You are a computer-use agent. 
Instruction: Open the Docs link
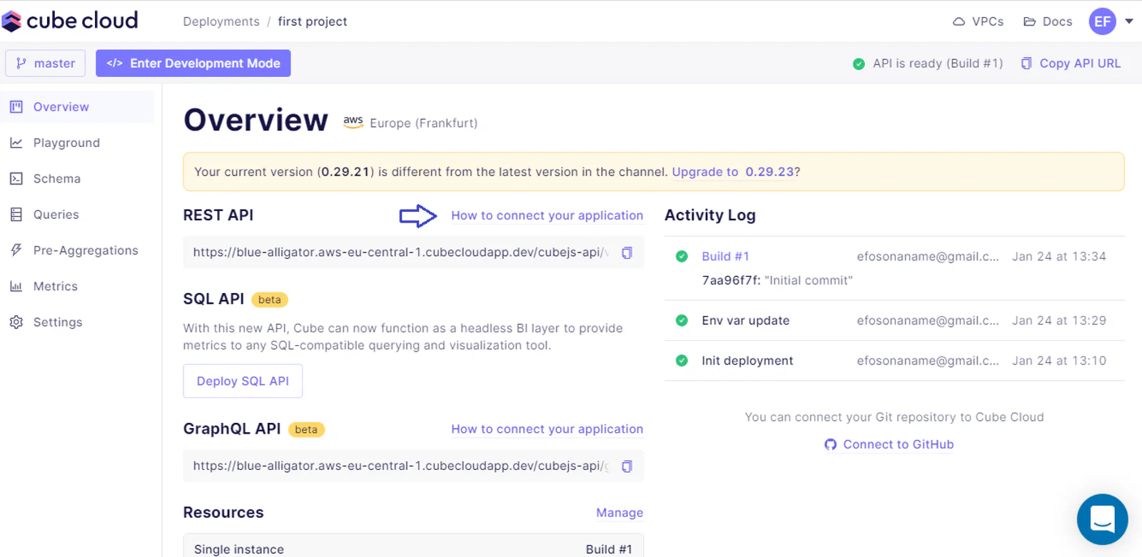1048,21
